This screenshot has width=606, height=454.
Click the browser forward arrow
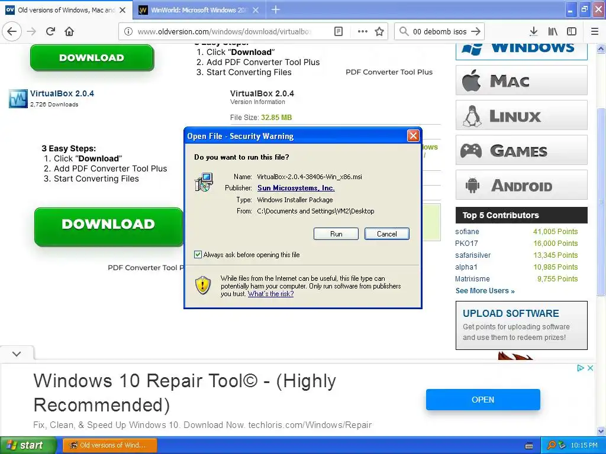[x=31, y=31]
